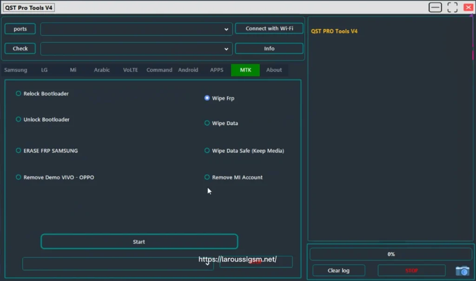Open the LG tab

click(44, 70)
